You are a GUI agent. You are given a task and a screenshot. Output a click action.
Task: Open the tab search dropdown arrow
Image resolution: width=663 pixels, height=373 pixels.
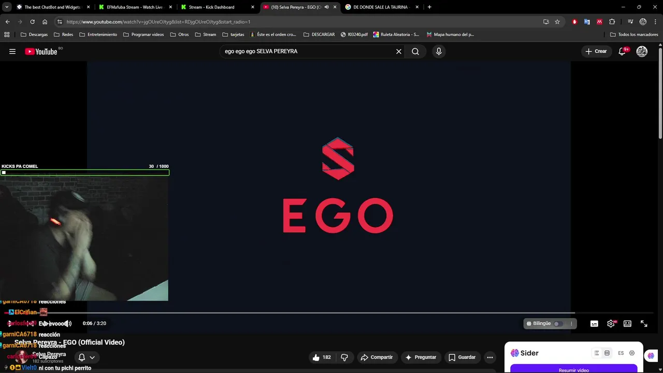coord(6,7)
